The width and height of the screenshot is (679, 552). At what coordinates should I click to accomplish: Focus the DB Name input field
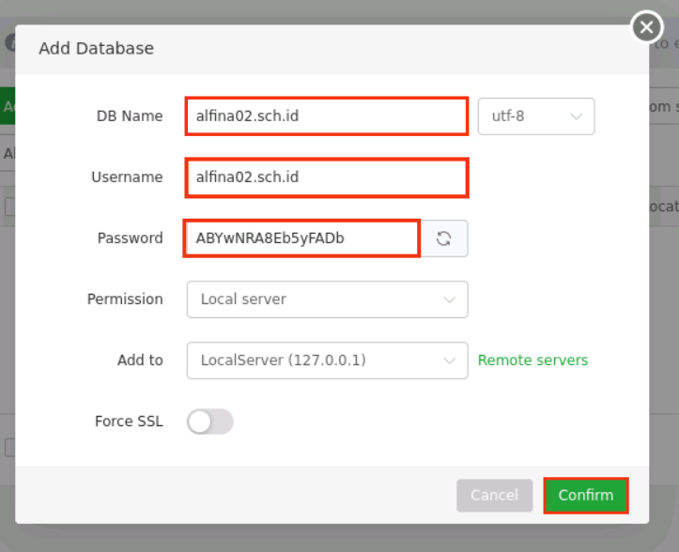tap(326, 116)
